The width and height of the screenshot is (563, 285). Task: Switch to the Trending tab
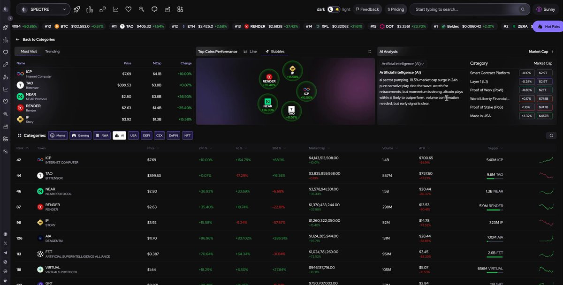pos(52,52)
